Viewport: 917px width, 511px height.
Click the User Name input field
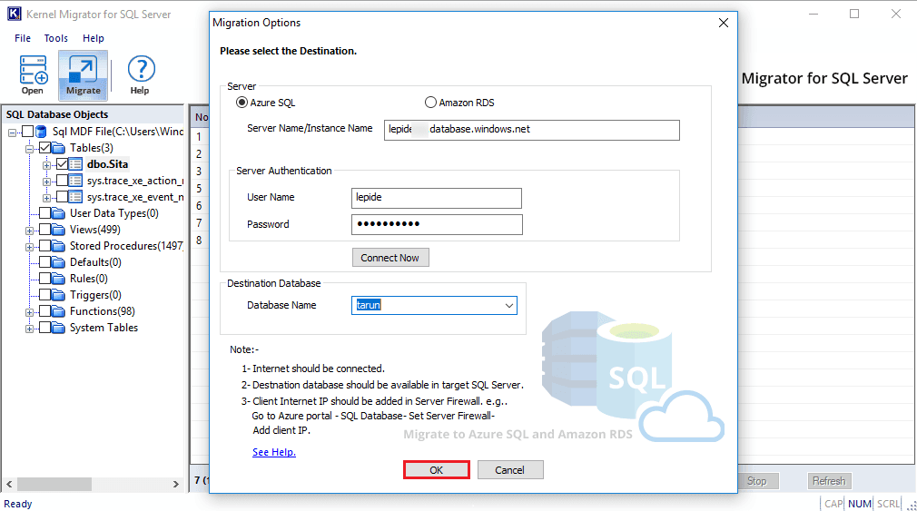click(x=437, y=198)
